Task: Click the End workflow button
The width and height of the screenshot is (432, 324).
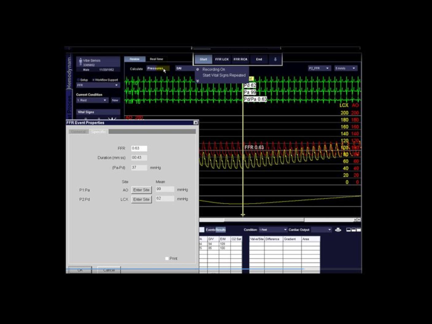Action: pyautogui.click(x=259, y=59)
